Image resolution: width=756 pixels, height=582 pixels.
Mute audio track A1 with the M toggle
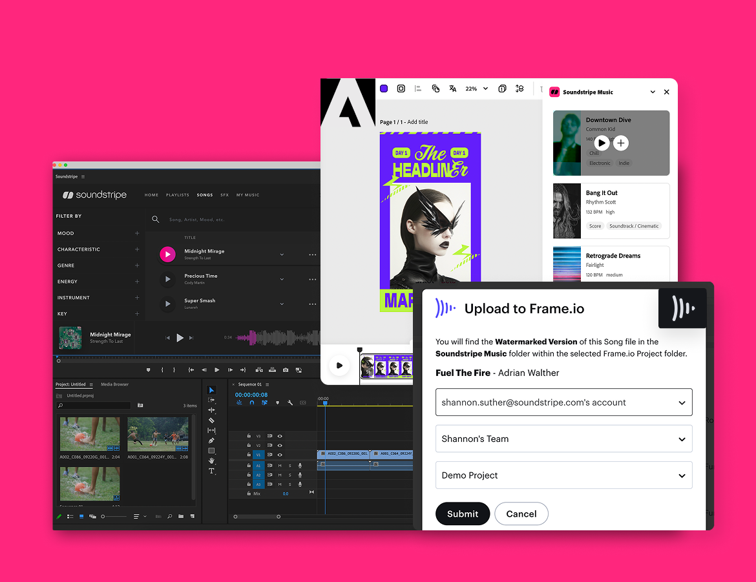(280, 466)
